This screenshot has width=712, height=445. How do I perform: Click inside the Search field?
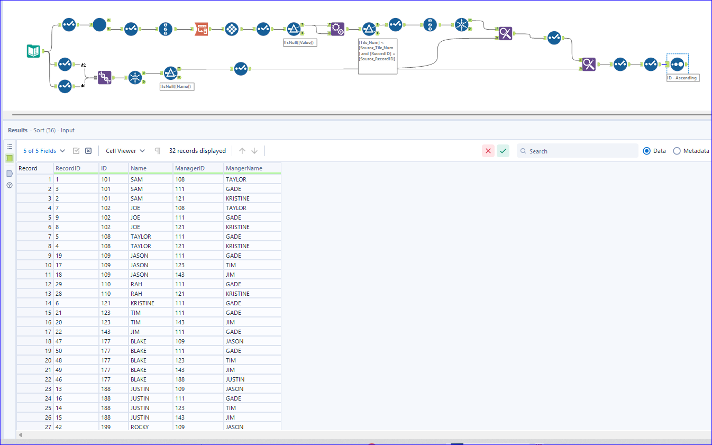(577, 151)
